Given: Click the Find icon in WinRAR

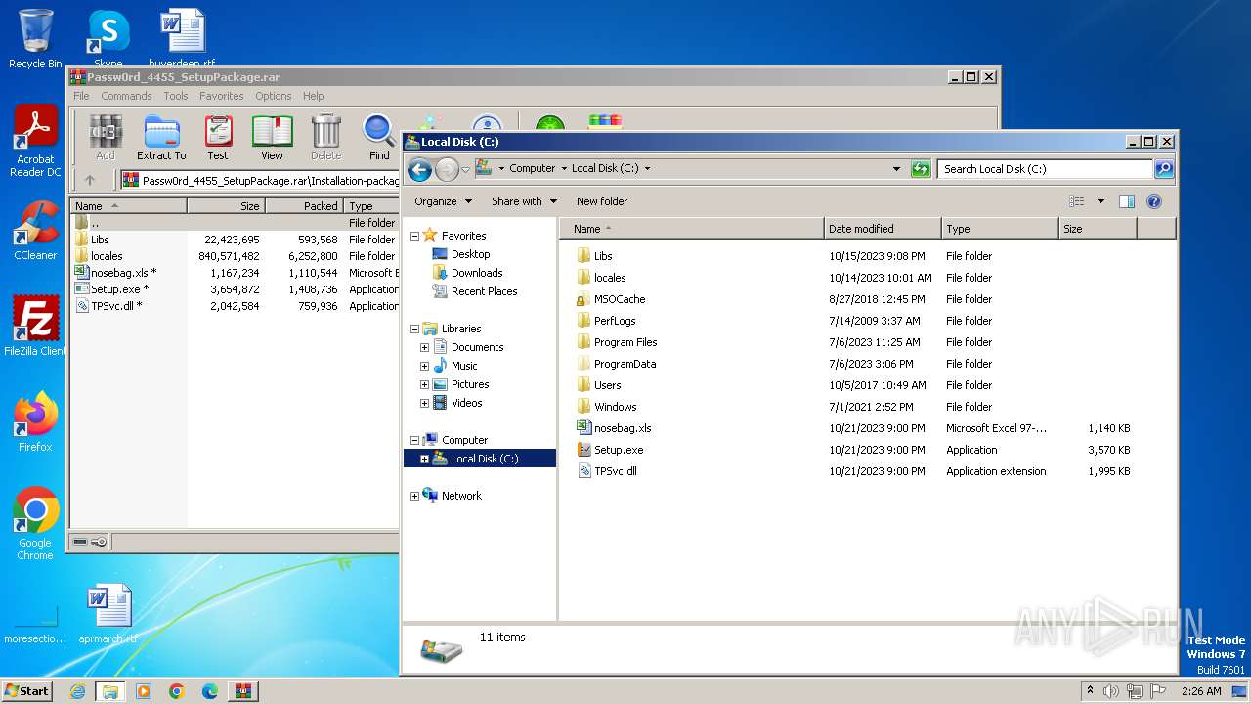Looking at the screenshot, I should (x=379, y=137).
